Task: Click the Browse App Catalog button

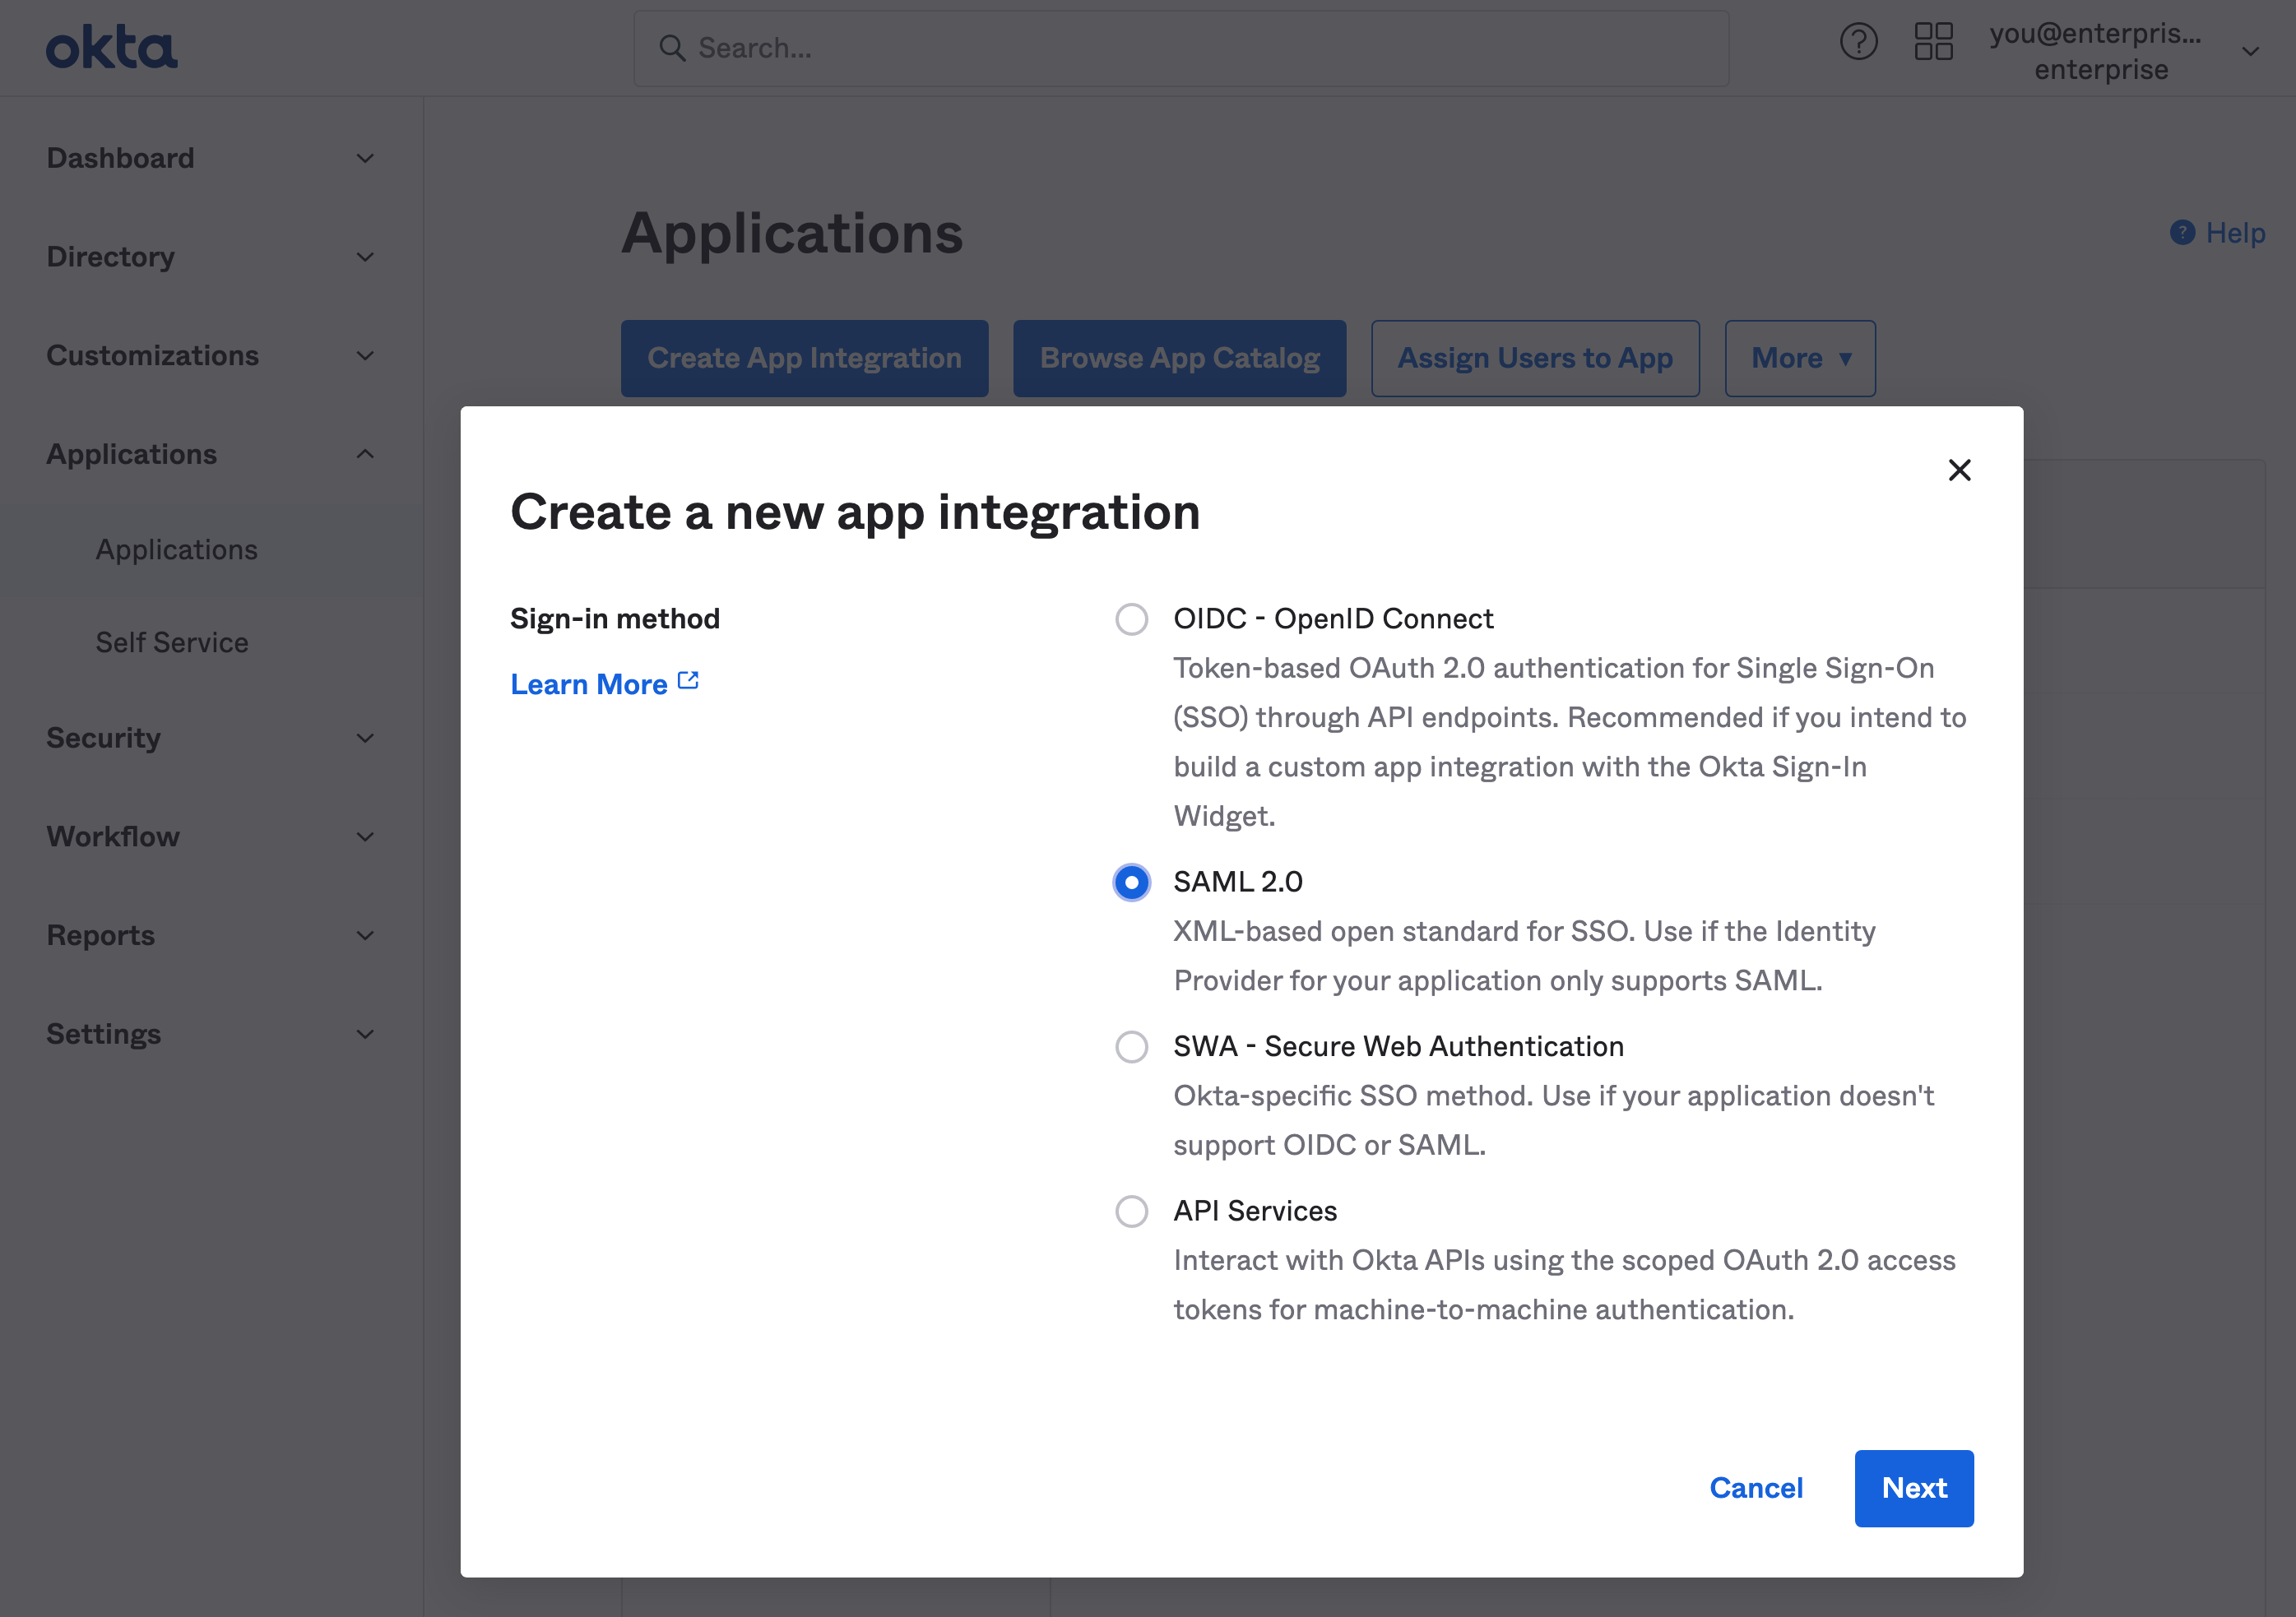Action: 1179,358
